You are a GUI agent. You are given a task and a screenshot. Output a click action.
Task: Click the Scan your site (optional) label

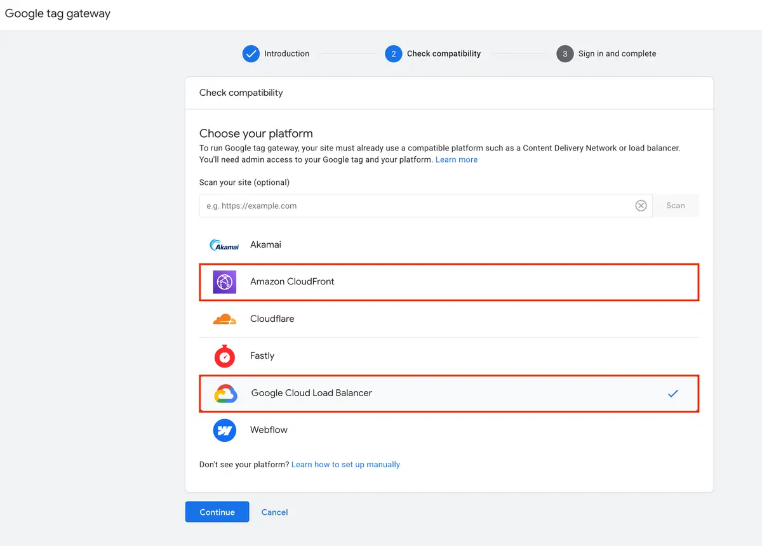pos(244,182)
